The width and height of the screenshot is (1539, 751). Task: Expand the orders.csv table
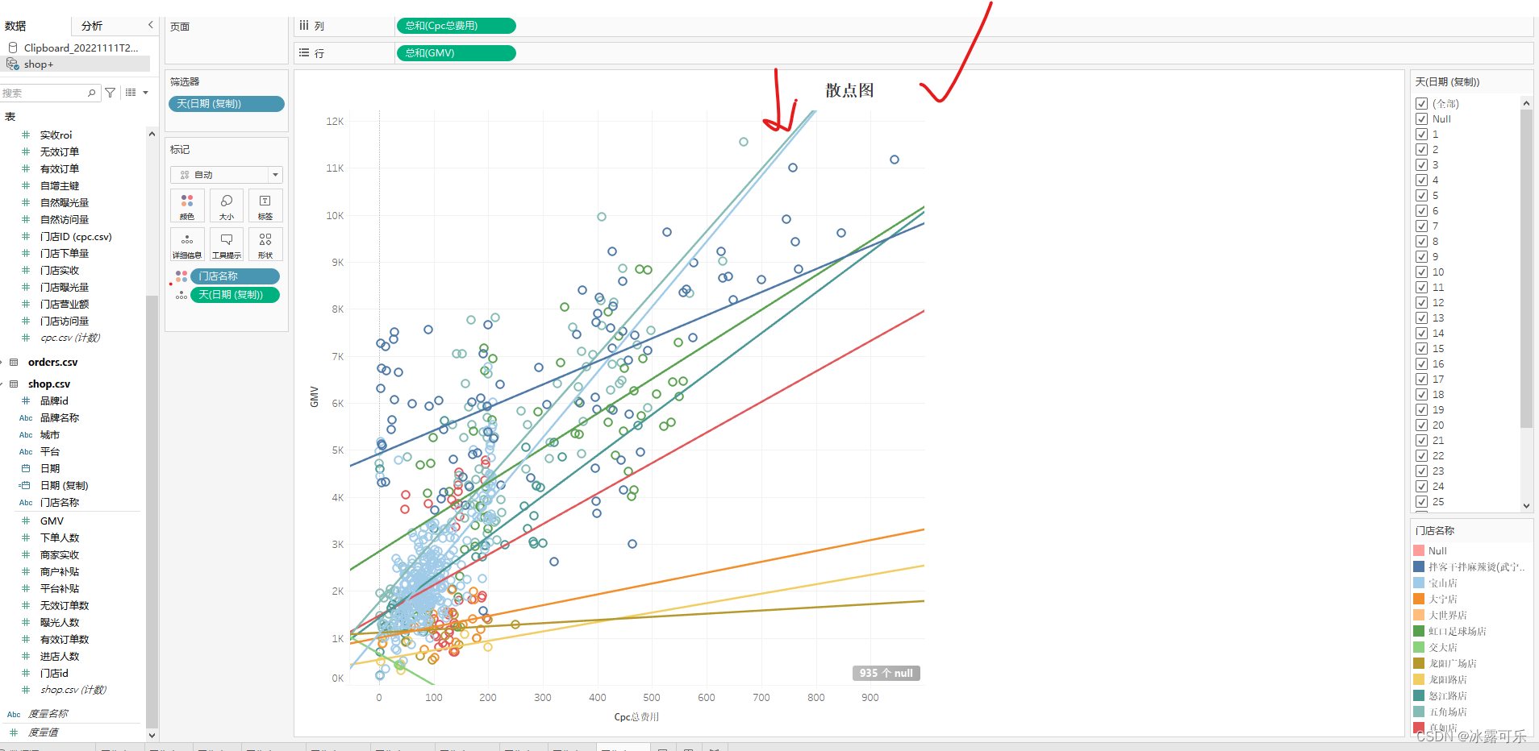point(2,363)
